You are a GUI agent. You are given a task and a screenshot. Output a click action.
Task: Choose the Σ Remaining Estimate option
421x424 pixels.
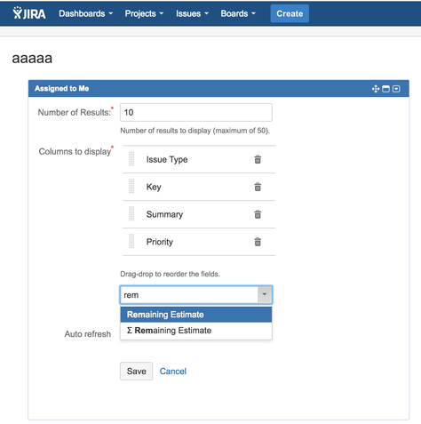tap(196, 331)
